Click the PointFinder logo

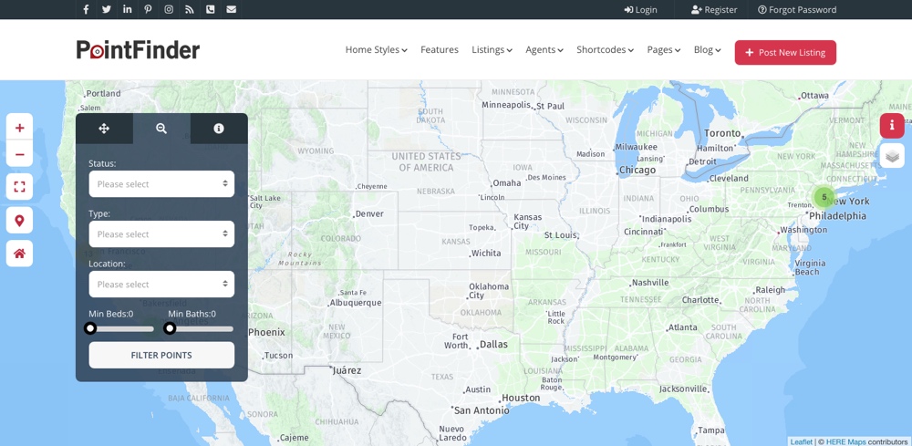138,50
